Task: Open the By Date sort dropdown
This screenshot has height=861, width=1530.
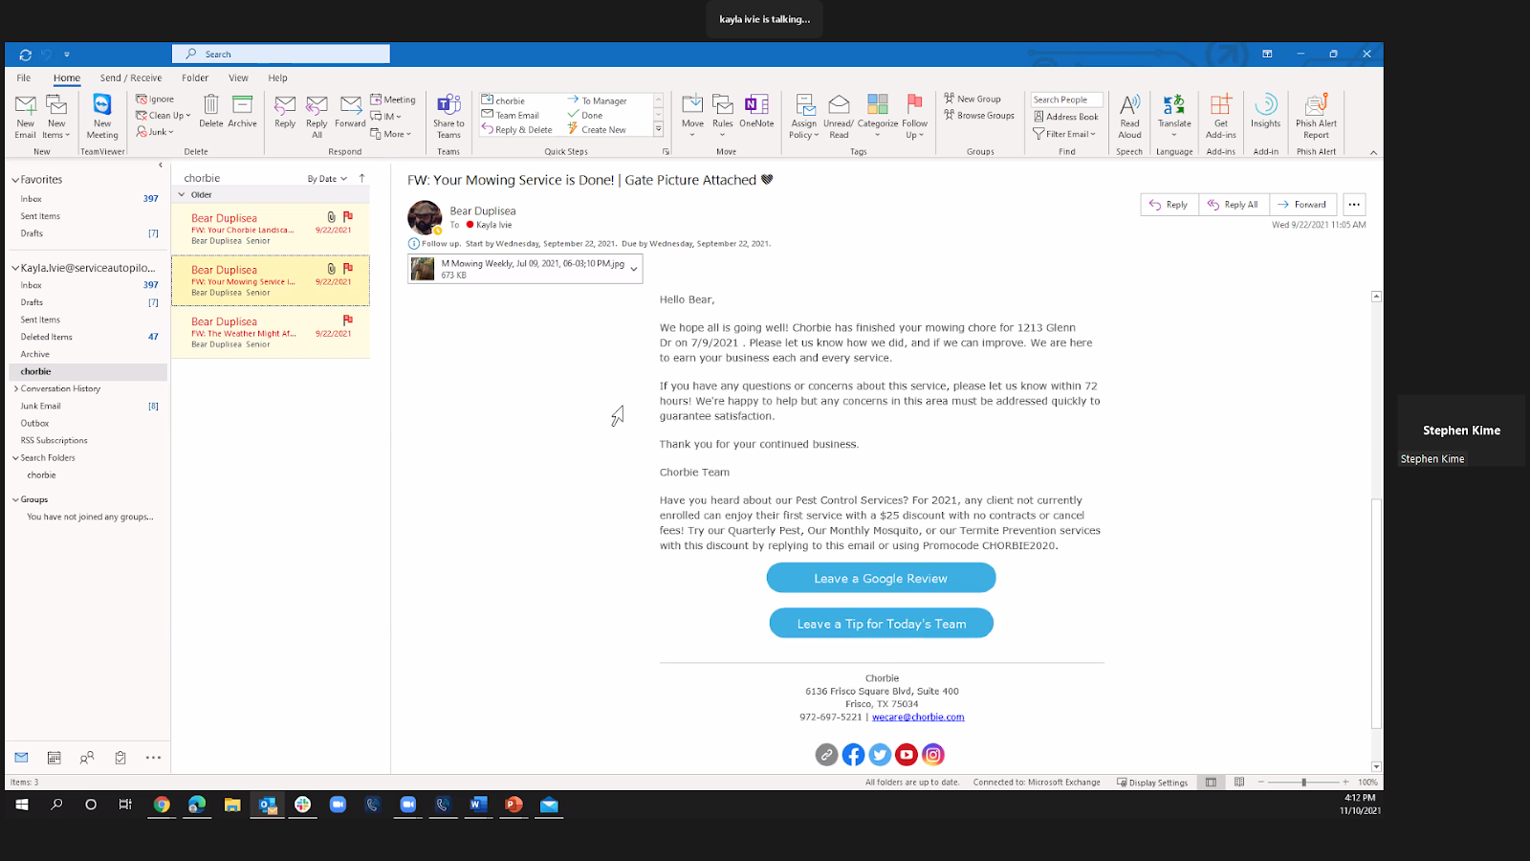Action: pos(327,179)
